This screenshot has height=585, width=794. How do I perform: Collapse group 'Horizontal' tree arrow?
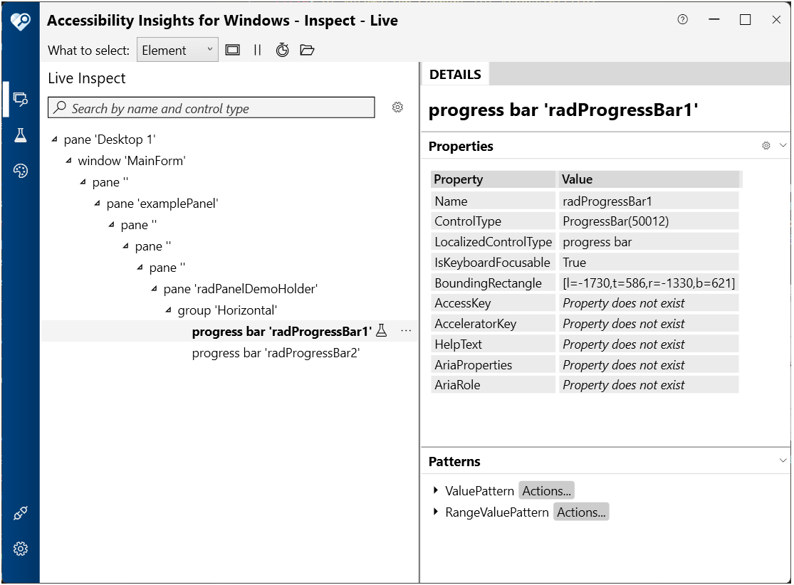pyautogui.click(x=169, y=310)
